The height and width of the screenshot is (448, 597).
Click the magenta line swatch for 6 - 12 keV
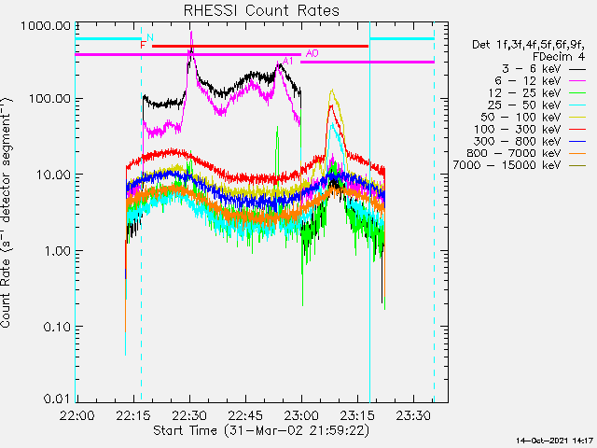(577, 81)
